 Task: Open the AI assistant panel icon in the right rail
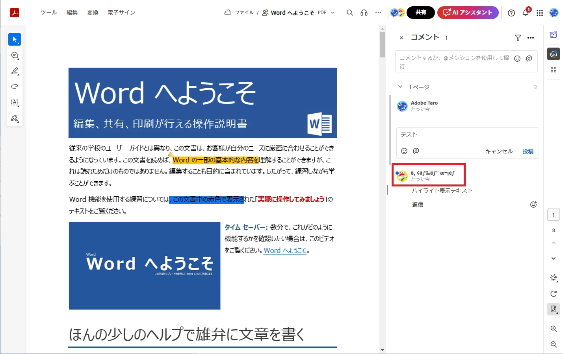tap(554, 35)
